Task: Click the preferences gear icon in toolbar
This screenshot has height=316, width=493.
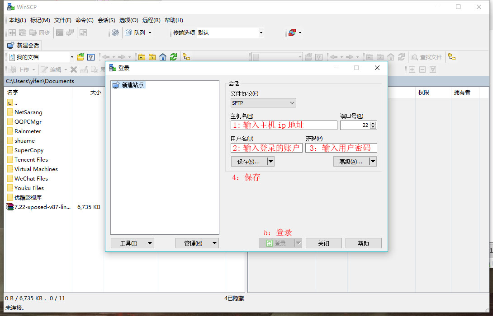Action: coord(115,33)
